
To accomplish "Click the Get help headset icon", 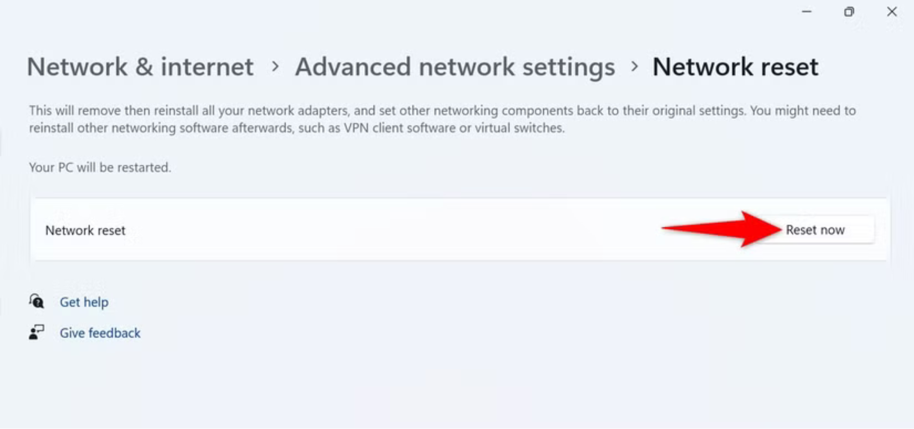I will 37,302.
